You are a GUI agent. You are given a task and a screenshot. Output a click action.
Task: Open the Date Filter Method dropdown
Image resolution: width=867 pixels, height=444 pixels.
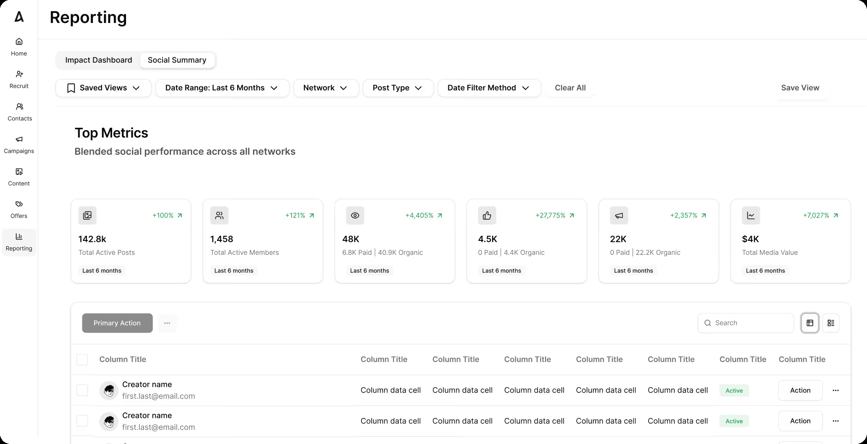click(489, 88)
